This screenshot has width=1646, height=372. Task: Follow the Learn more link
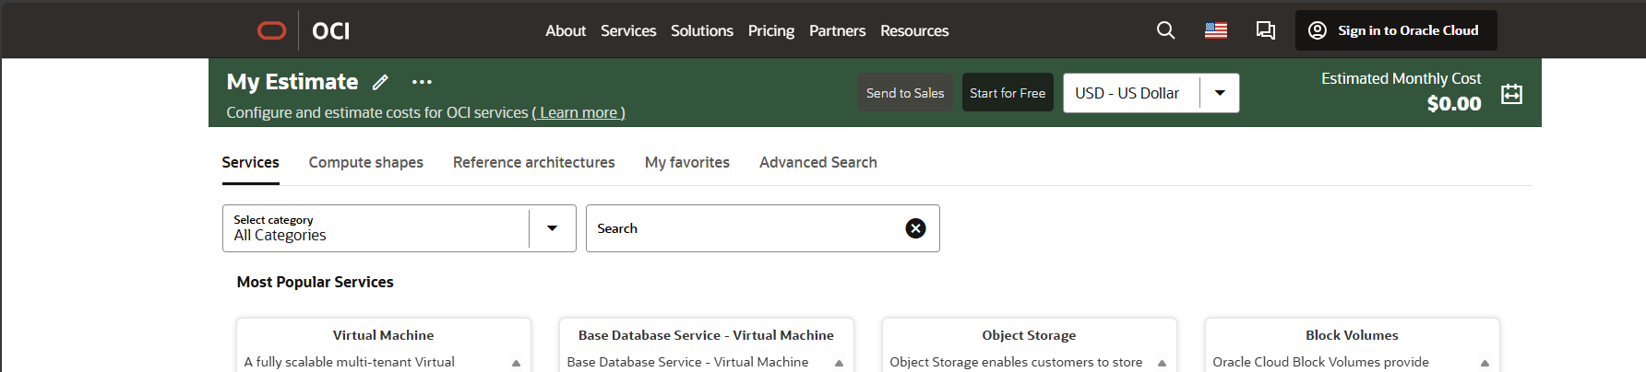(x=578, y=112)
